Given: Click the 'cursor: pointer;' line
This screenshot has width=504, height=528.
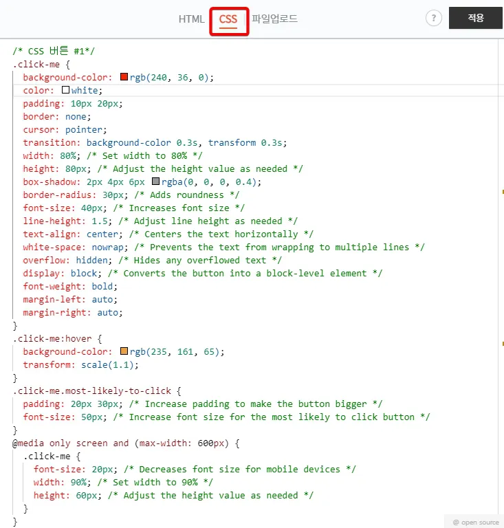Looking at the screenshot, I should (x=65, y=130).
